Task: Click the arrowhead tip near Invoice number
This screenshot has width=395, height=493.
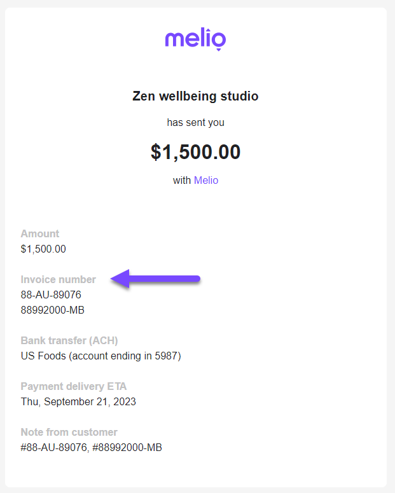Action: pos(113,279)
